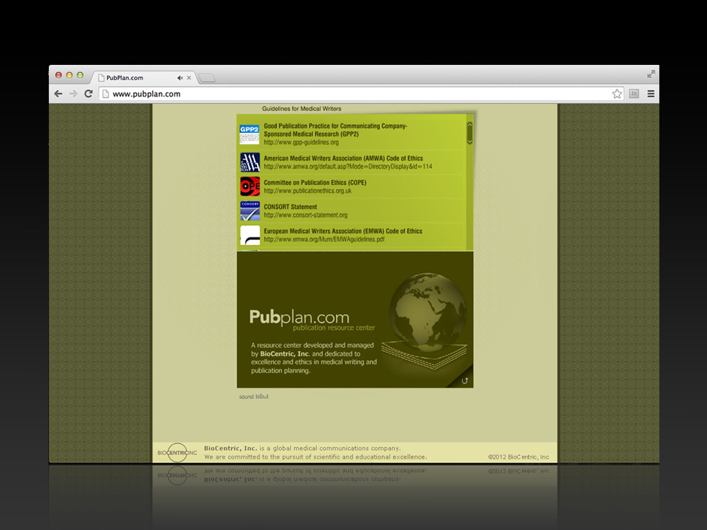Viewport: 707px width, 530px height.
Task: Click the 'BioCentric, Inc.' bold text in the card
Action: [284, 354]
